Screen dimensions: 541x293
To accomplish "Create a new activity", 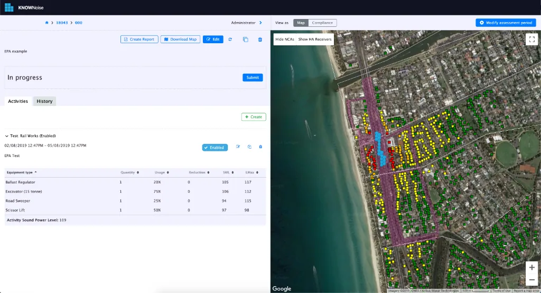I will 254,117.
